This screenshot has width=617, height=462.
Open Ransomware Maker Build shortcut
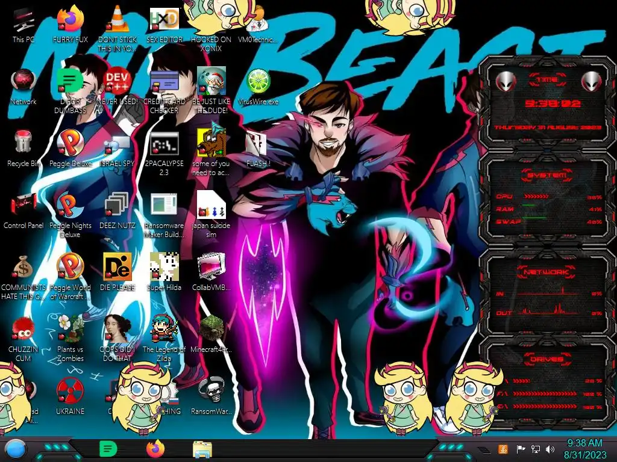click(164, 215)
